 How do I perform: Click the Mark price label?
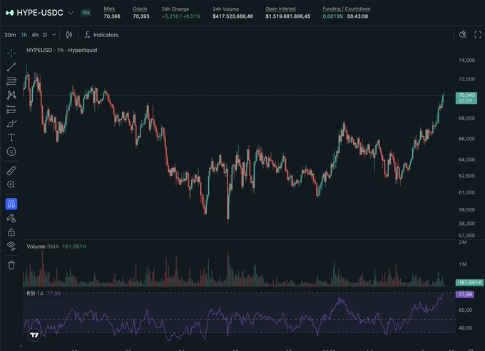(109, 9)
